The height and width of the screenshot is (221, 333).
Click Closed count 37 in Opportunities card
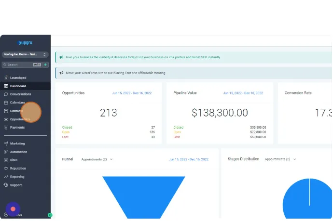coord(153,127)
